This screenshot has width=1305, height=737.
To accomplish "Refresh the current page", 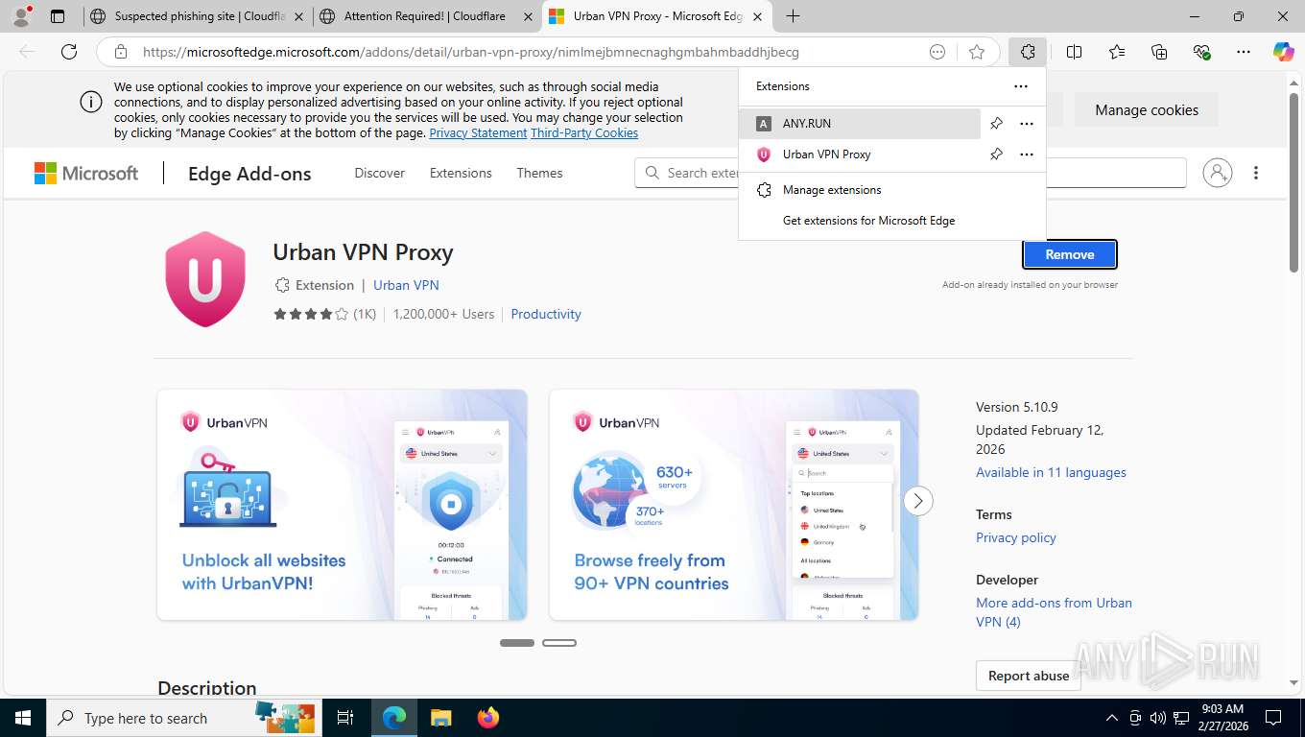I will 69,52.
